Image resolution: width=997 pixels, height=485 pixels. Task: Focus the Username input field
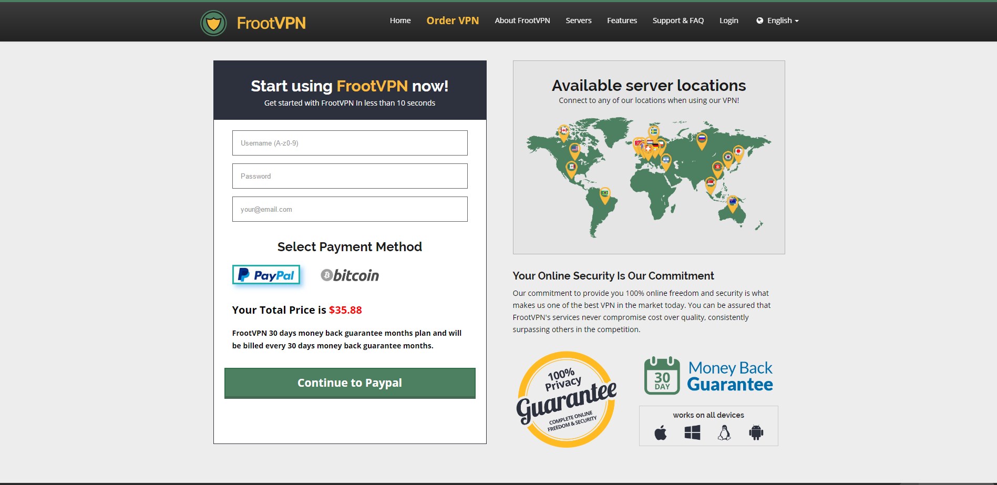point(350,143)
